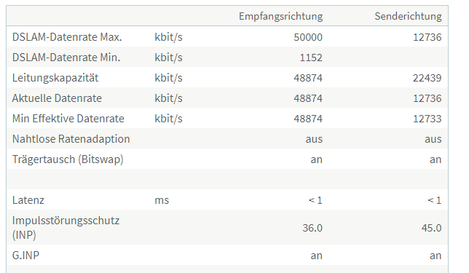
Task: Click the ms unit in Latenz row
Action: (162, 200)
